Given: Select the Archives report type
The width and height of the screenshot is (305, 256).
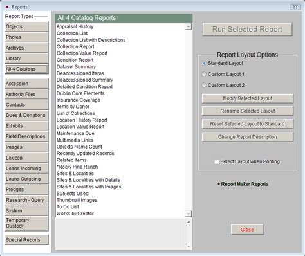Looking at the screenshot, I should pos(26,48).
